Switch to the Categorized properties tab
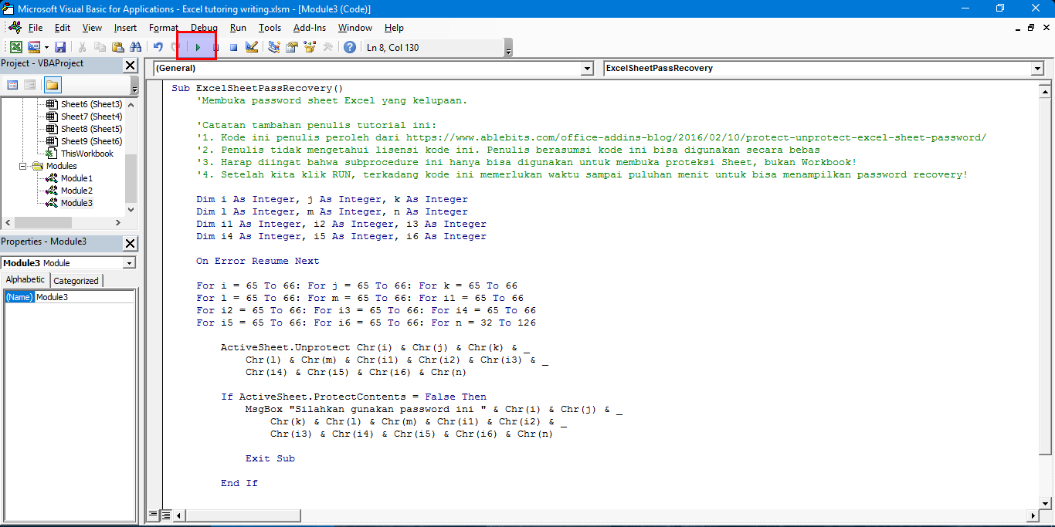The image size is (1055, 527). [76, 281]
